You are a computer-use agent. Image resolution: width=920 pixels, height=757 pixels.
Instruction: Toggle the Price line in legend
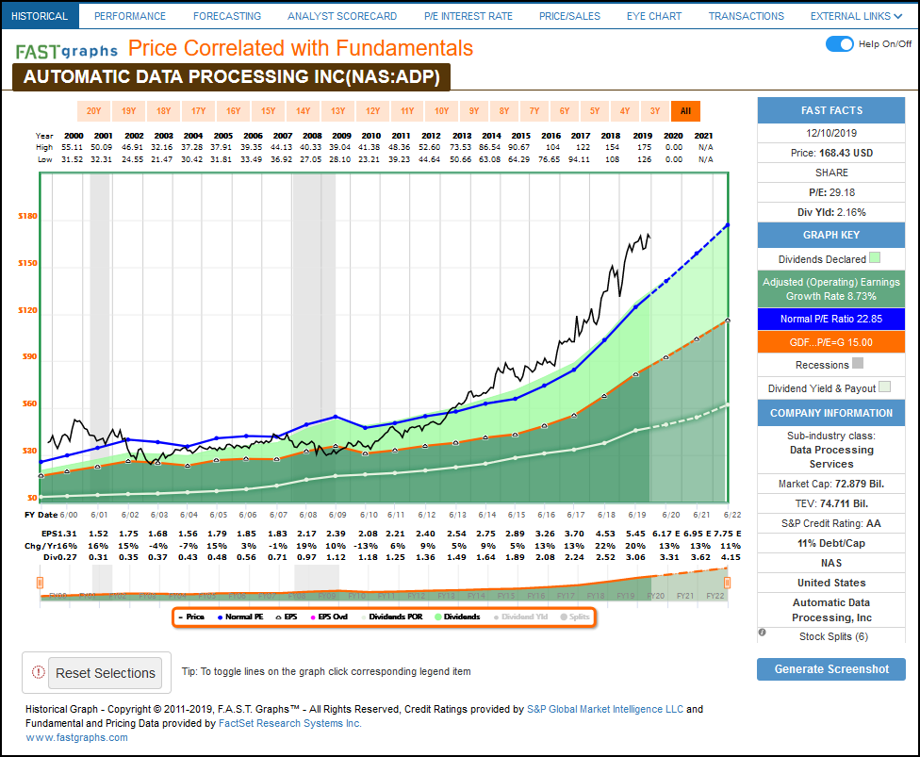click(x=190, y=617)
